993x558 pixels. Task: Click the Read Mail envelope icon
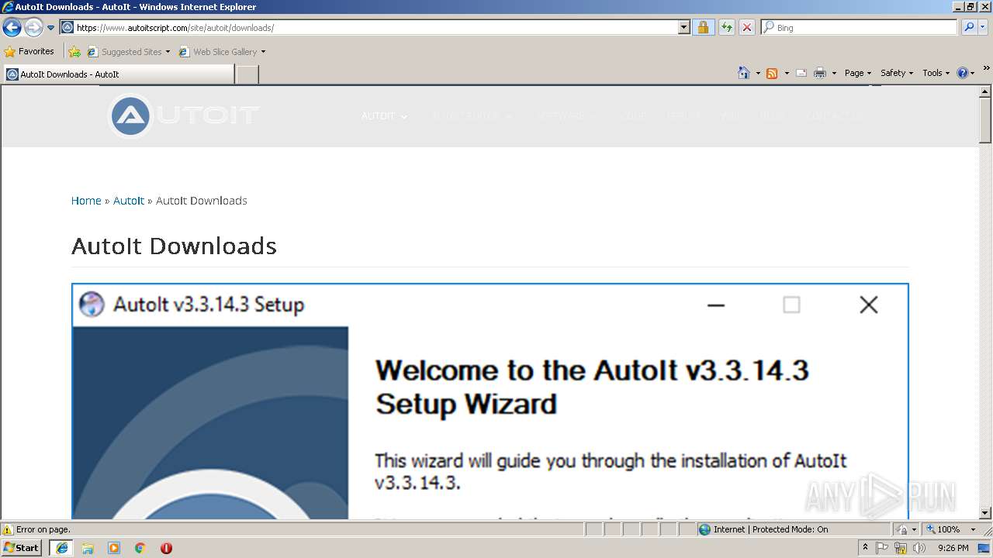coord(801,73)
